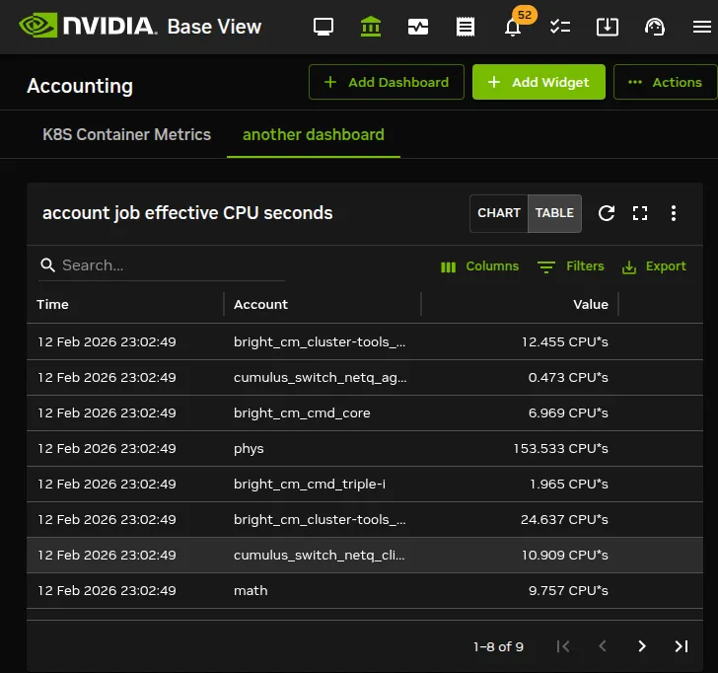Screen dimensions: 718x673
Task: Select the another dashboard tab
Action: coord(314,134)
